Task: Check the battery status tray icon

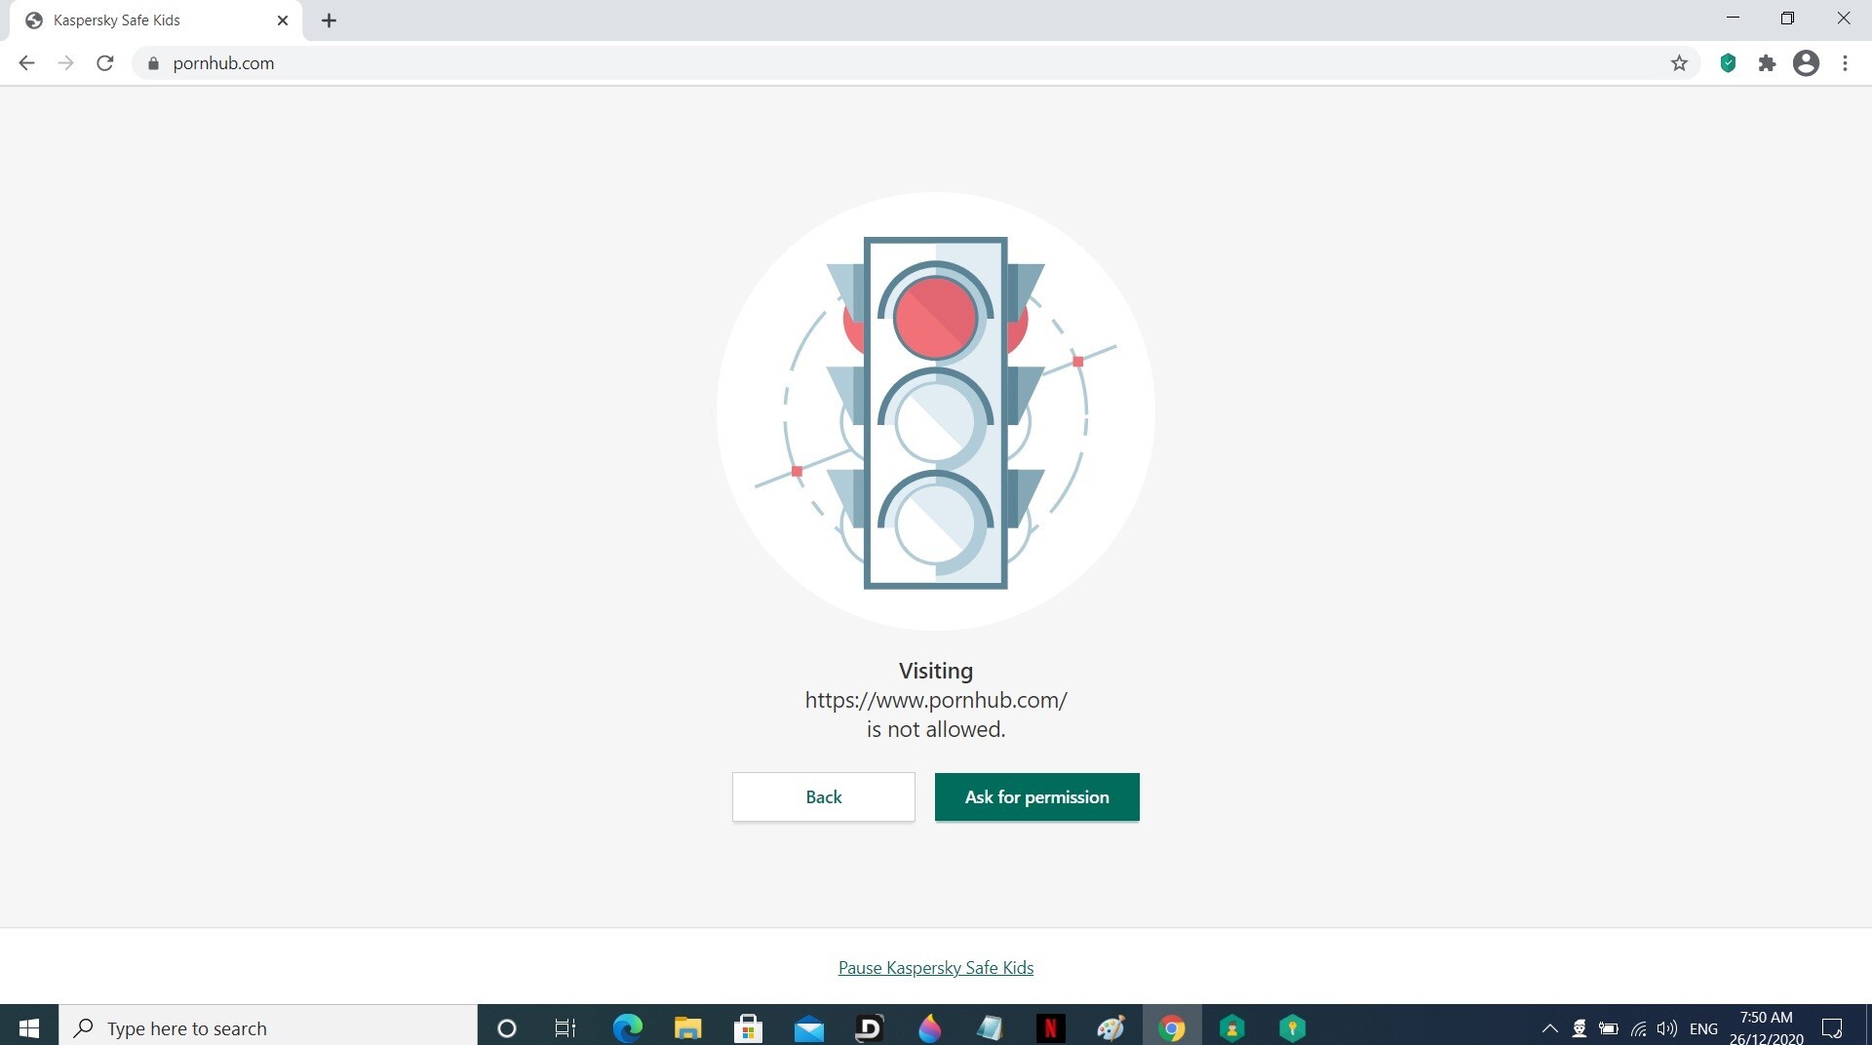Action: (x=1609, y=1027)
